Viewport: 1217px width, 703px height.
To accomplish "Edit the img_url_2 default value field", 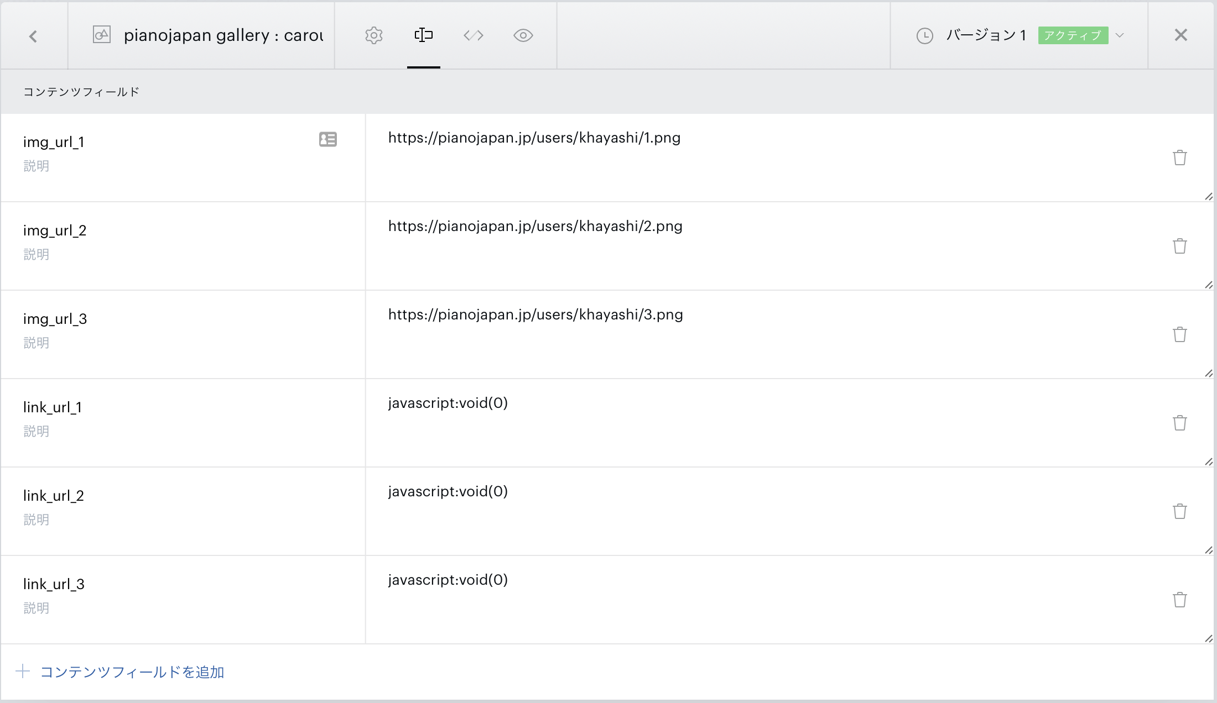I will pos(535,226).
